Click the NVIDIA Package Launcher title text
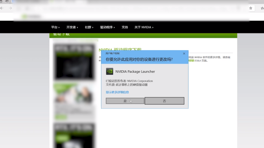The height and width of the screenshot is (148, 264). point(135,72)
